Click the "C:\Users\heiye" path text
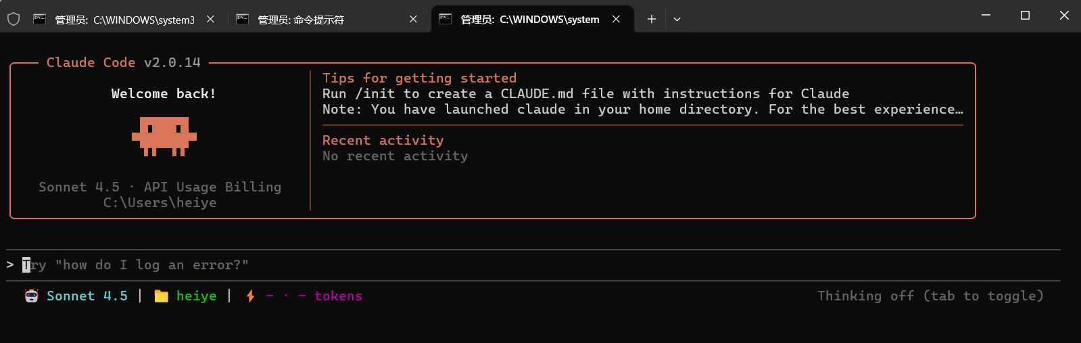The width and height of the screenshot is (1081, 343). (160, 202)
